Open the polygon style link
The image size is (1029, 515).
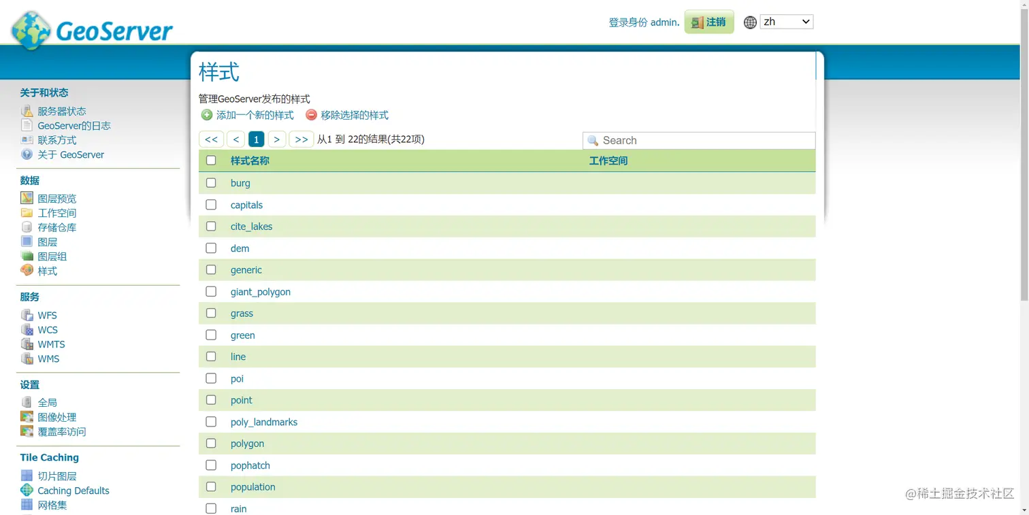click(247, 444)
